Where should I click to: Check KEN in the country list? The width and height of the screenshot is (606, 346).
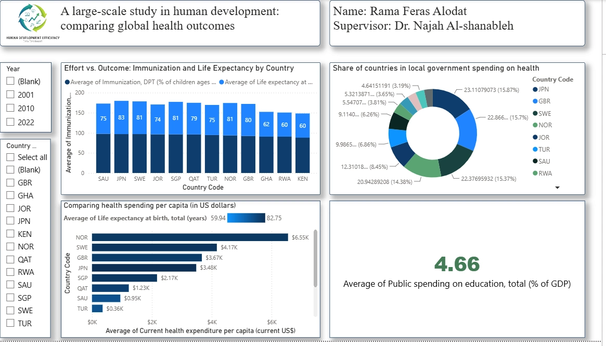pos(10,234)
